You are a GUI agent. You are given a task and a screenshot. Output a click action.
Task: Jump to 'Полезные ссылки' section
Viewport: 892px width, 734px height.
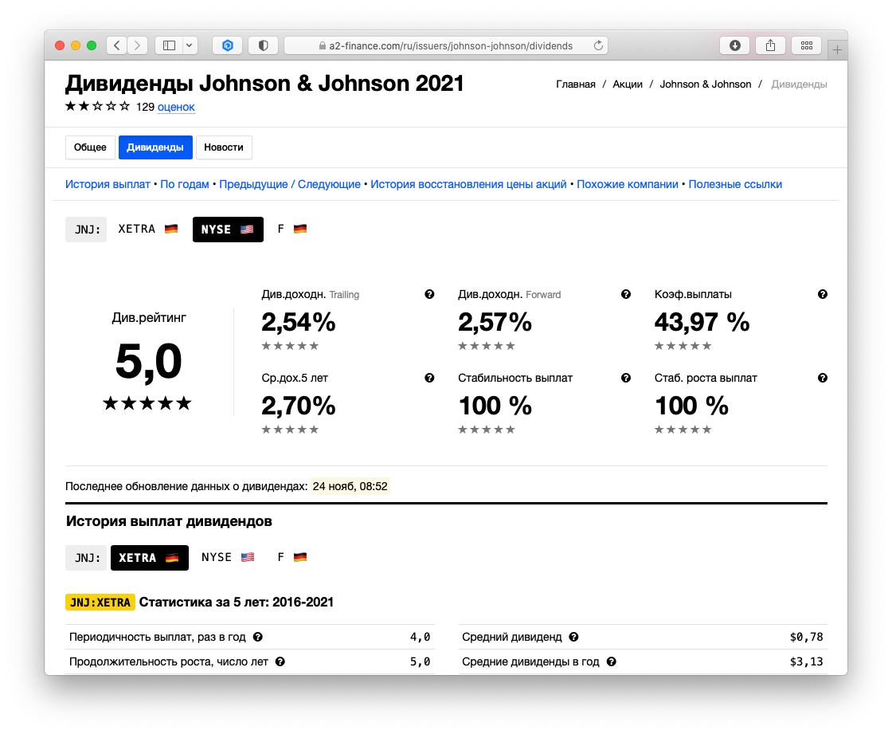(735, 185)
